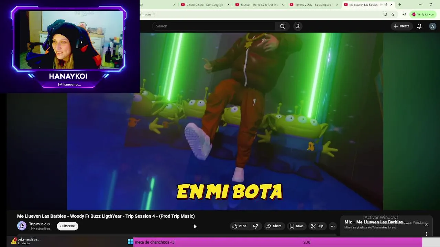
Task: Close the Me Llueven Las Barbies tab
Action: pos(391,5)
